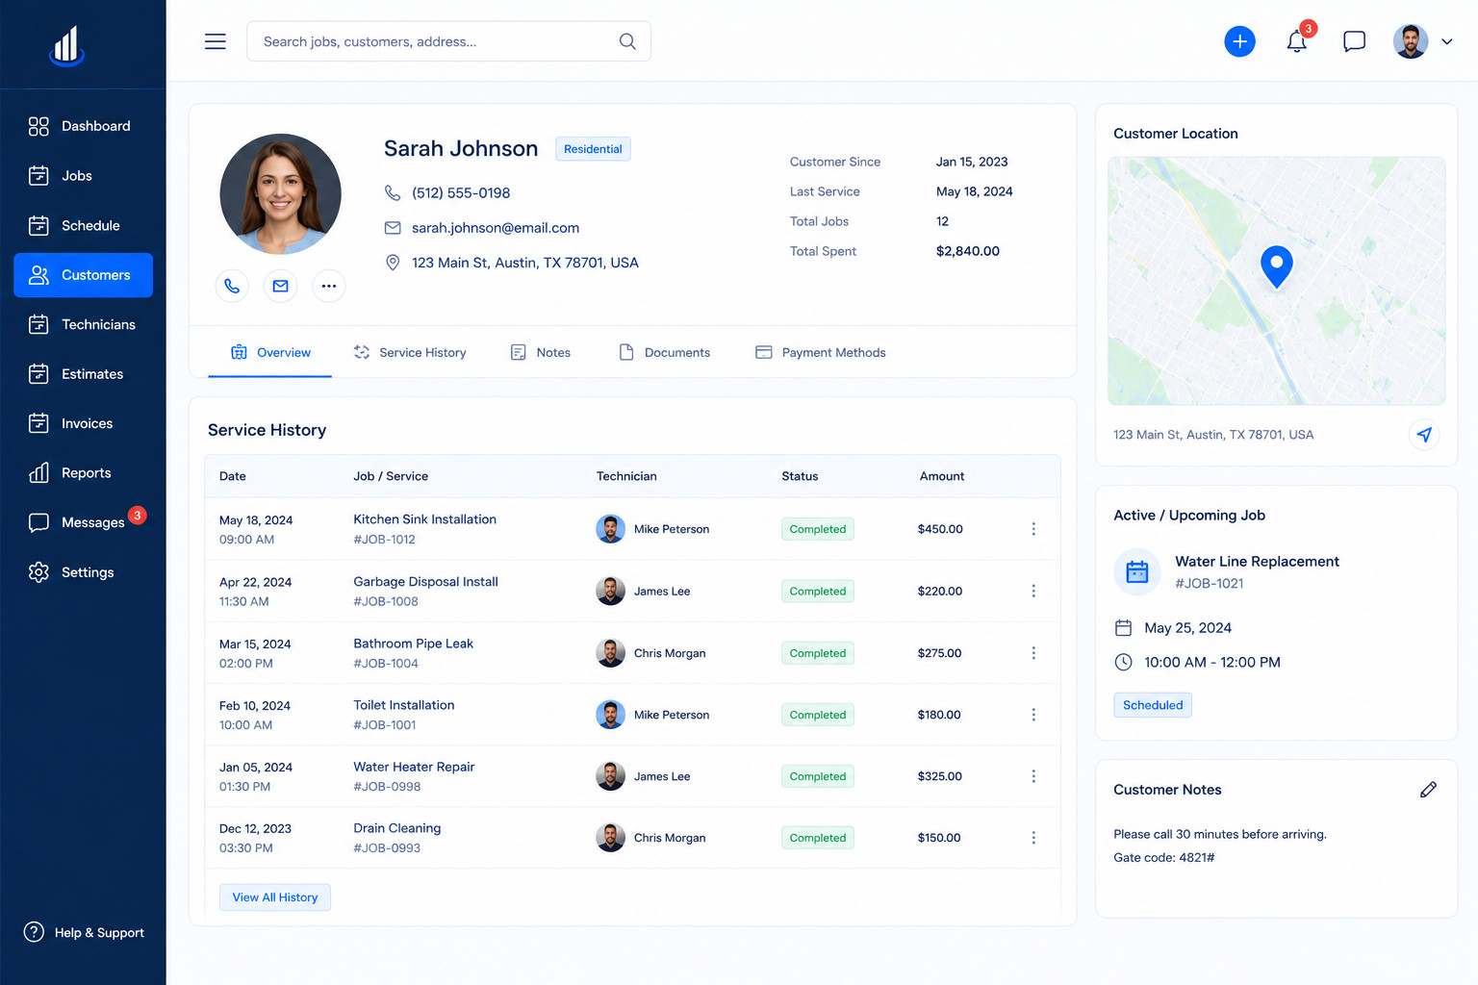Screen dimensions: 1478x985
Task: Click Mike Peterson avatar in Kitchen Sink row
Action: (610, 529)
